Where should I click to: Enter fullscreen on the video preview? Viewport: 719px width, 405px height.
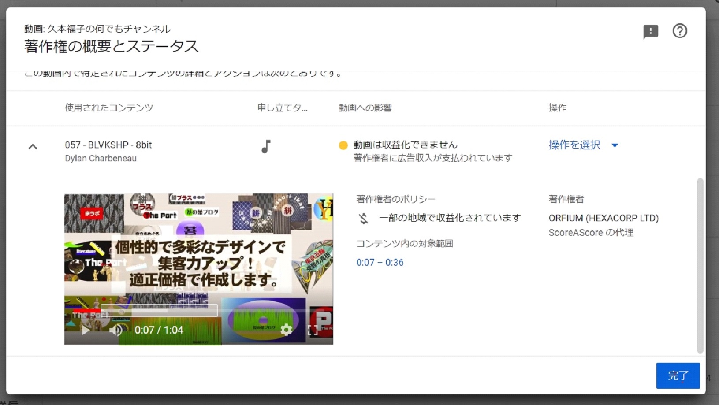(313, 330)
